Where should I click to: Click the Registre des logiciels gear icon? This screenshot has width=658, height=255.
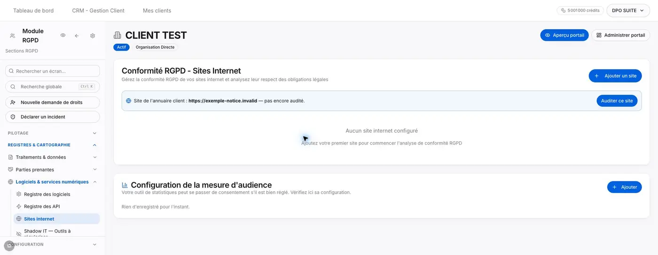point(19,194)
